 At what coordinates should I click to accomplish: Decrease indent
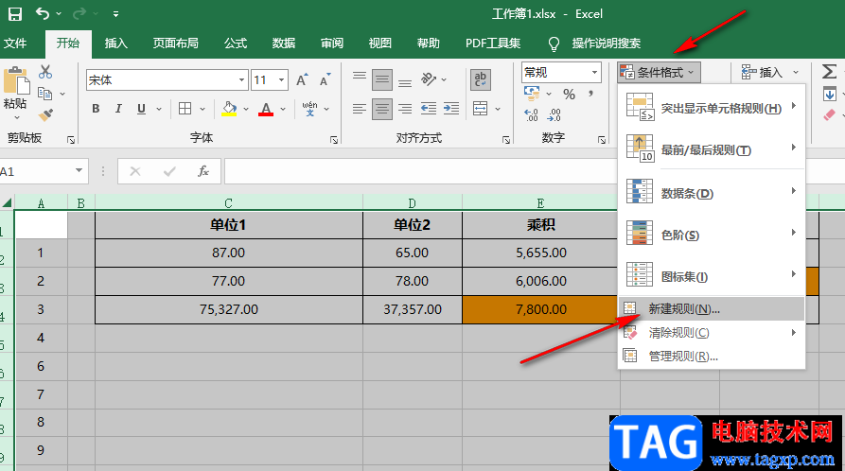(x=429, y=109)
